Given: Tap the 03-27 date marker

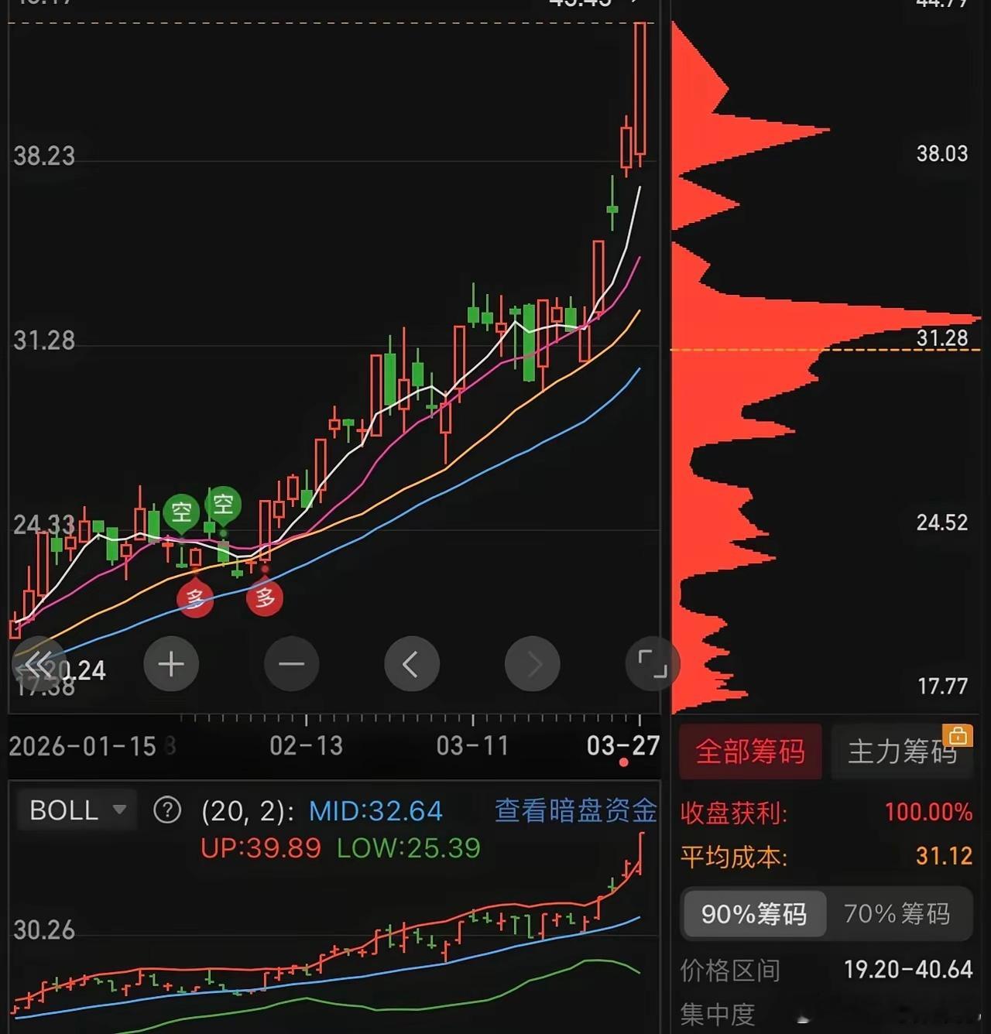Looking at the screenshot, I should (x=623, y=746).
